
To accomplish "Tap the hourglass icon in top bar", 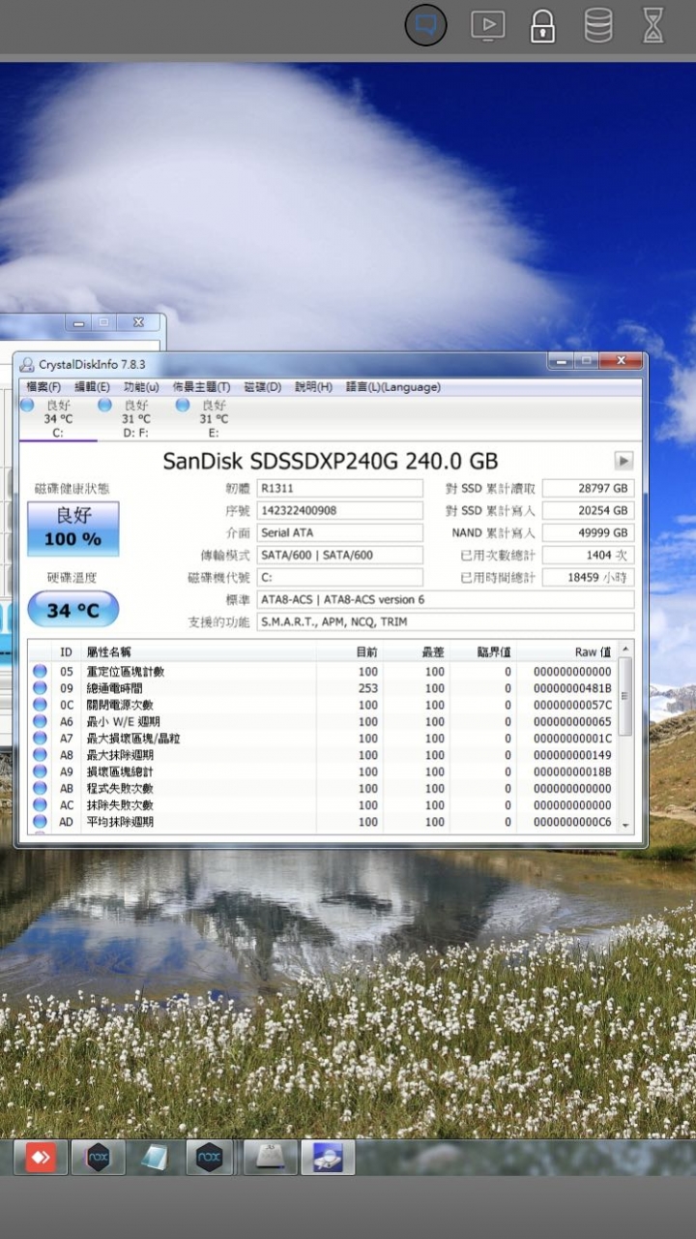I will [654, 25].
